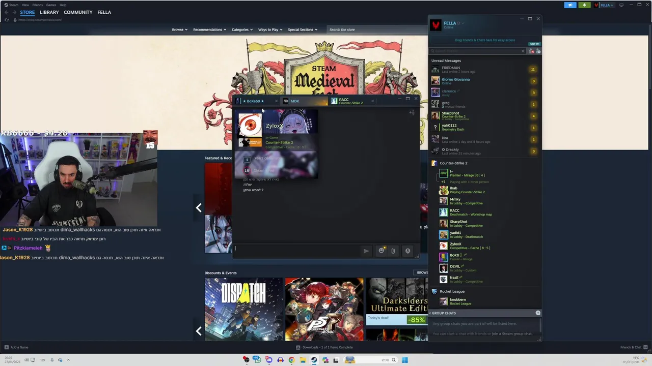Open the green notifications bell
This screenshot has height=366, width=652.
click(x=584, y=5)
